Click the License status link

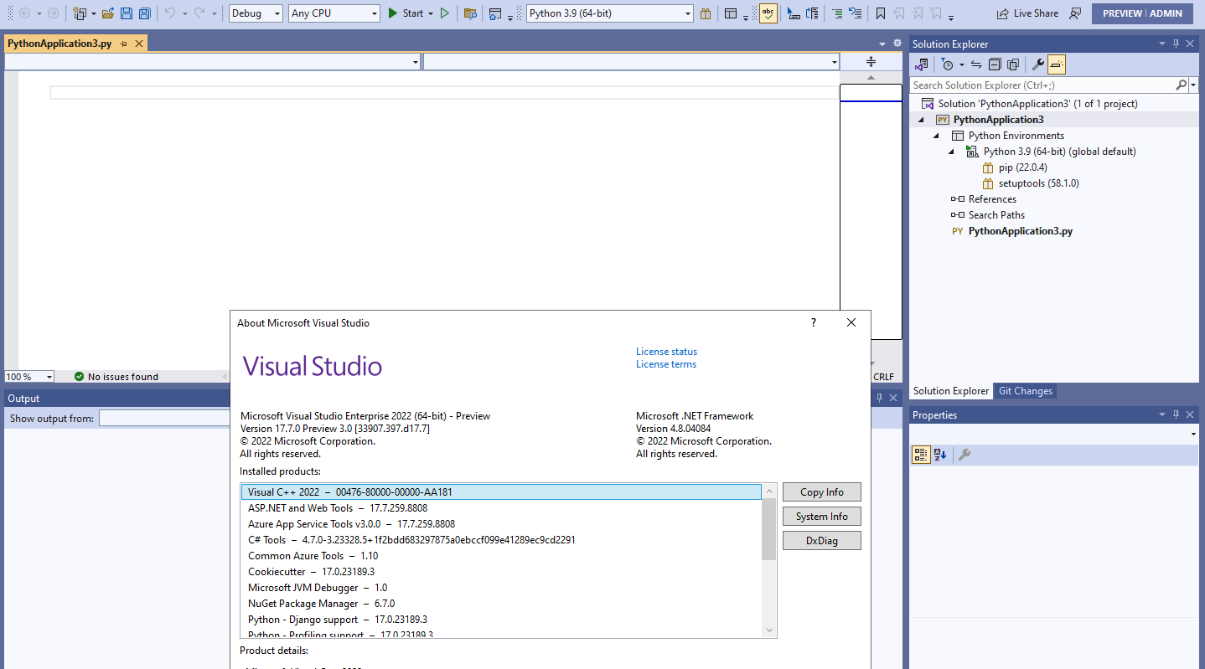(666, 351)
